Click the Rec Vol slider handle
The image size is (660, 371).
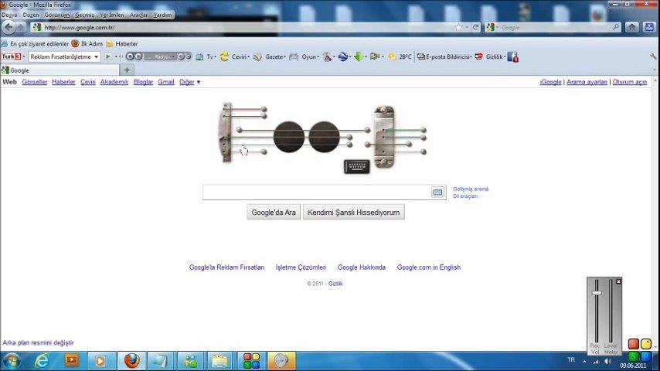pyautogui.click(x=597, y=293)
